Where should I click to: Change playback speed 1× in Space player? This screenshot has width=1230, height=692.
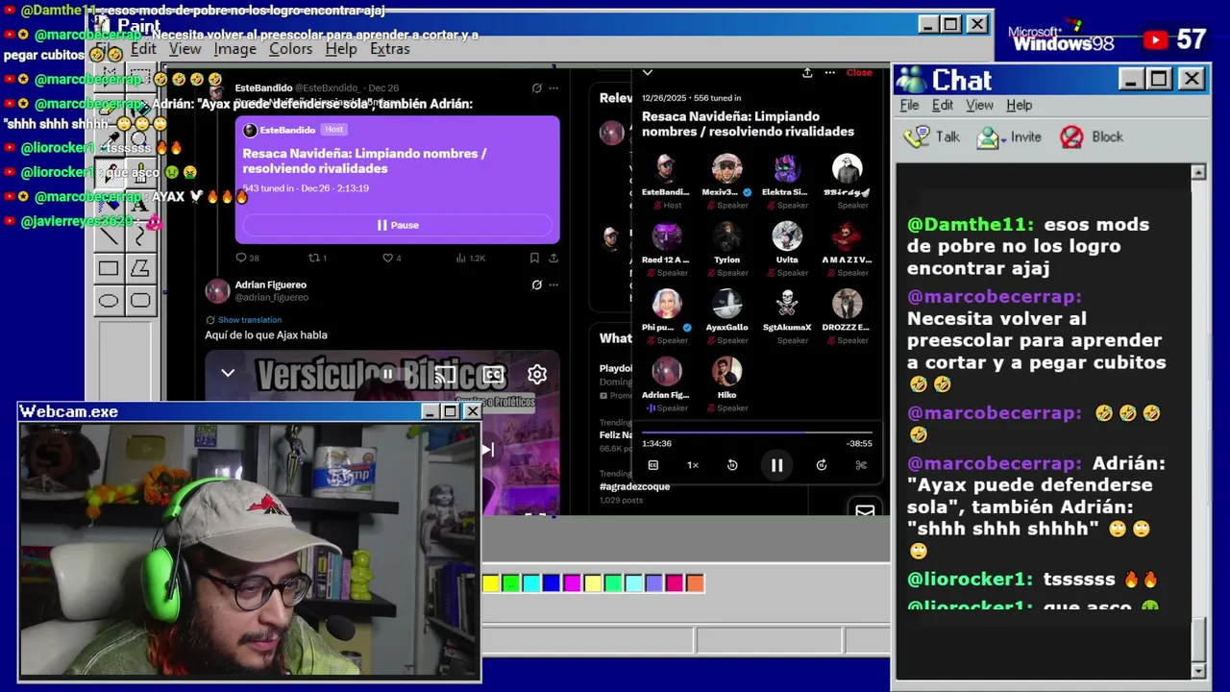pyautogui.click(x=692, y=465)
